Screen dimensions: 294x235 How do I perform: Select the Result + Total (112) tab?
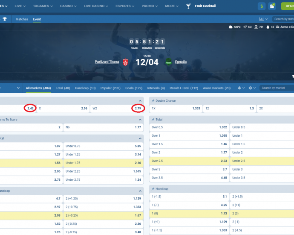coord(184,88)
